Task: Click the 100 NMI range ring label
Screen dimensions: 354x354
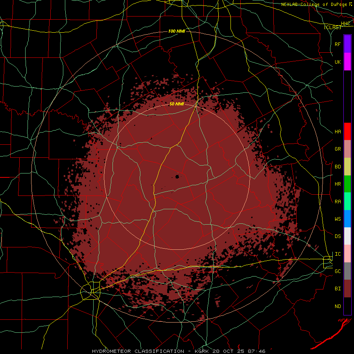Action: point(177,31)
